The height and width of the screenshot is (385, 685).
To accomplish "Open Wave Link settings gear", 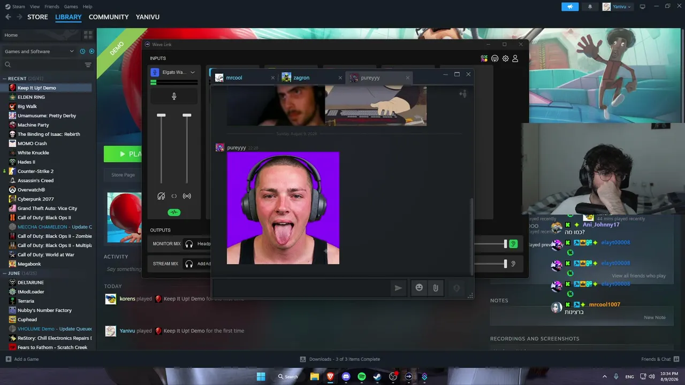I will click(505, 58).
